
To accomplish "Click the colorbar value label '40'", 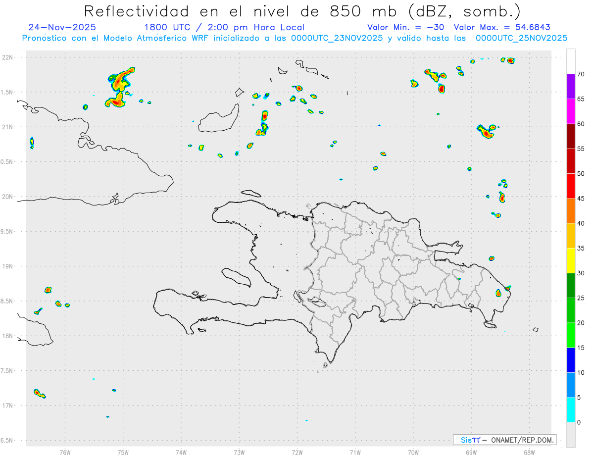I will 581,223.
